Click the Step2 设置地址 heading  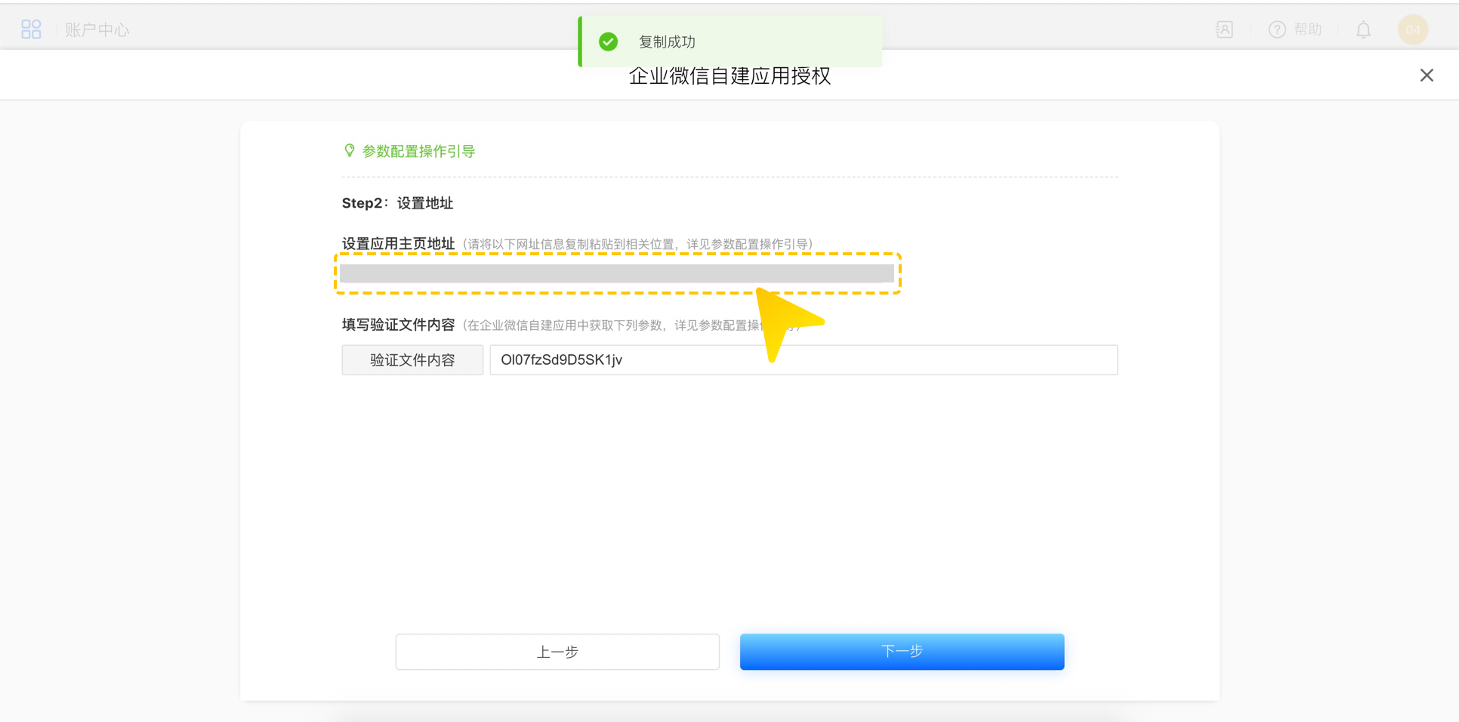[x=397, y=203]
